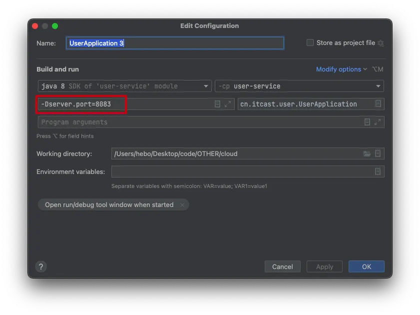The image size is (420, 315).
Task: Open Environment variables editor icon
Action: pyautogui.click(x=378, y=171)
